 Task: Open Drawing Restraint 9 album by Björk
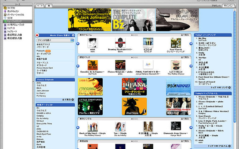[x=120, y=43]
